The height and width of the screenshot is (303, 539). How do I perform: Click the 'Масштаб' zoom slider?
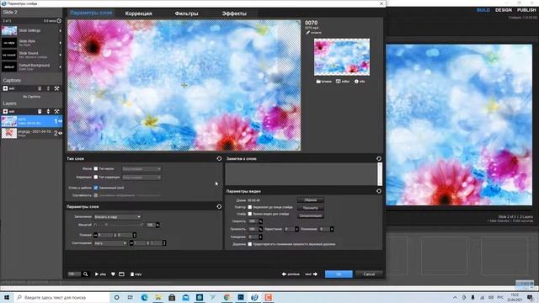pyautogui.click(x=119, y=225)
